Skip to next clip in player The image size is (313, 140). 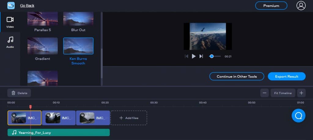coord(201,56)
